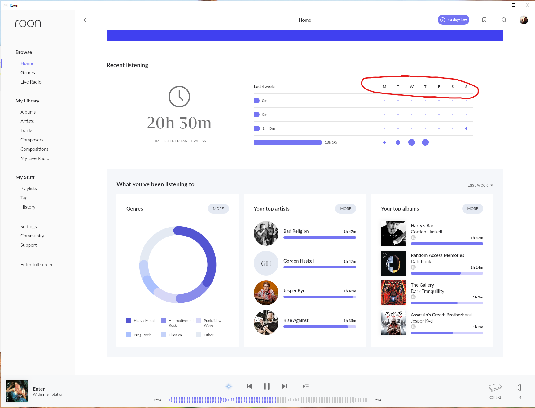Click the 18h 50m weekly listening bar
535x408 pixels.
[x=288, y=142]
